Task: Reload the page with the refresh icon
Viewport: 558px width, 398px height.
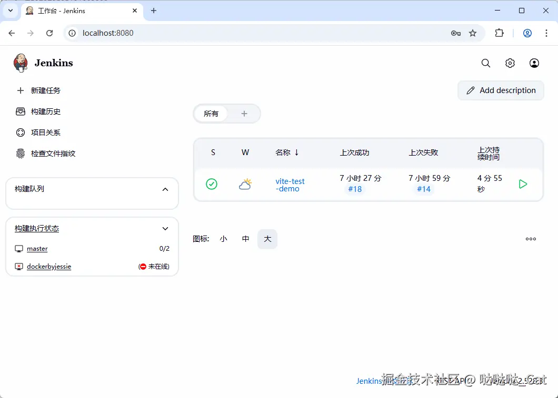Action: coord(49,33)
